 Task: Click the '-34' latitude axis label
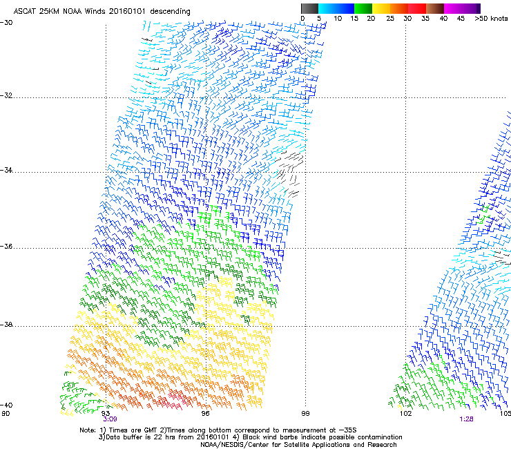6,170
